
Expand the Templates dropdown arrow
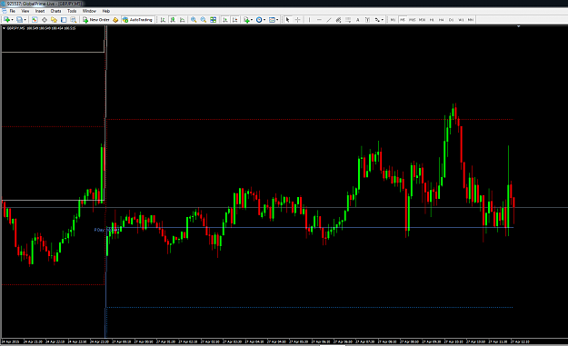click(x=277, y=20)
